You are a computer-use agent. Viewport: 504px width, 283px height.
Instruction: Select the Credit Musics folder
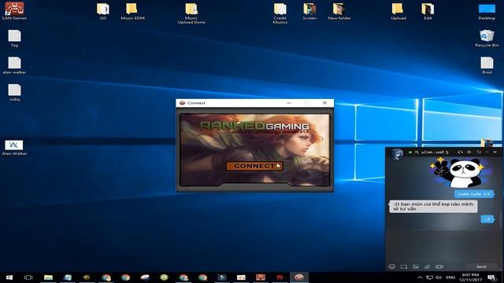pos(280,13)
